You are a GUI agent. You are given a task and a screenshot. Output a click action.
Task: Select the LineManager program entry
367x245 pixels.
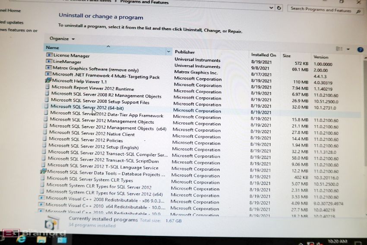(67, 62)
